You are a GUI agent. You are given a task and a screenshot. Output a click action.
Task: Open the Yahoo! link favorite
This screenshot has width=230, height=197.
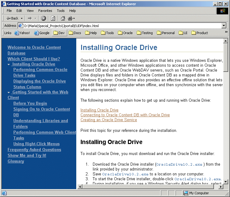pyautogui.click(x=22, y=33)
